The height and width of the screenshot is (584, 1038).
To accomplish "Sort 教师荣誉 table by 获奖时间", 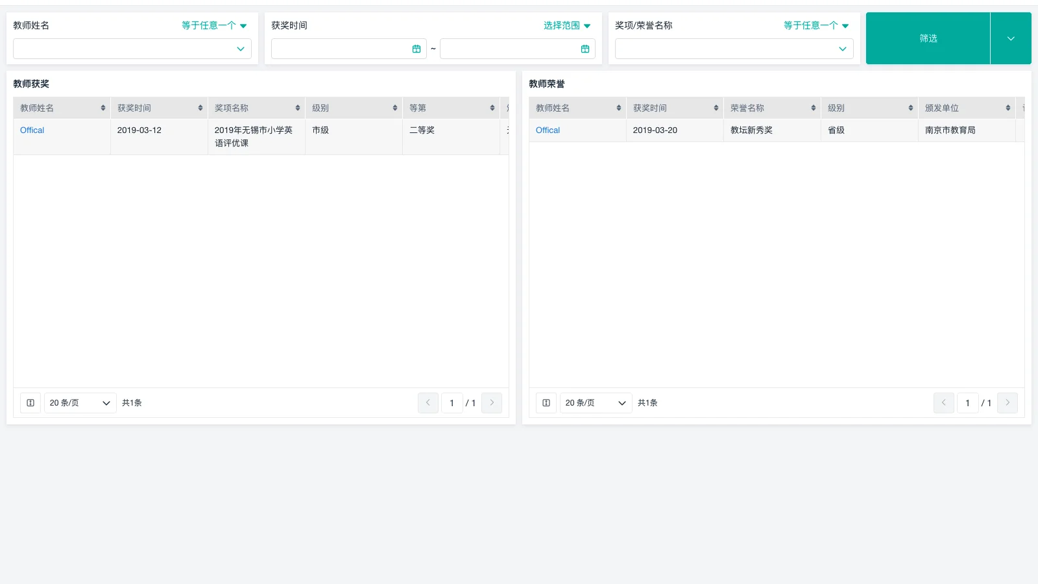I will 716,108.
